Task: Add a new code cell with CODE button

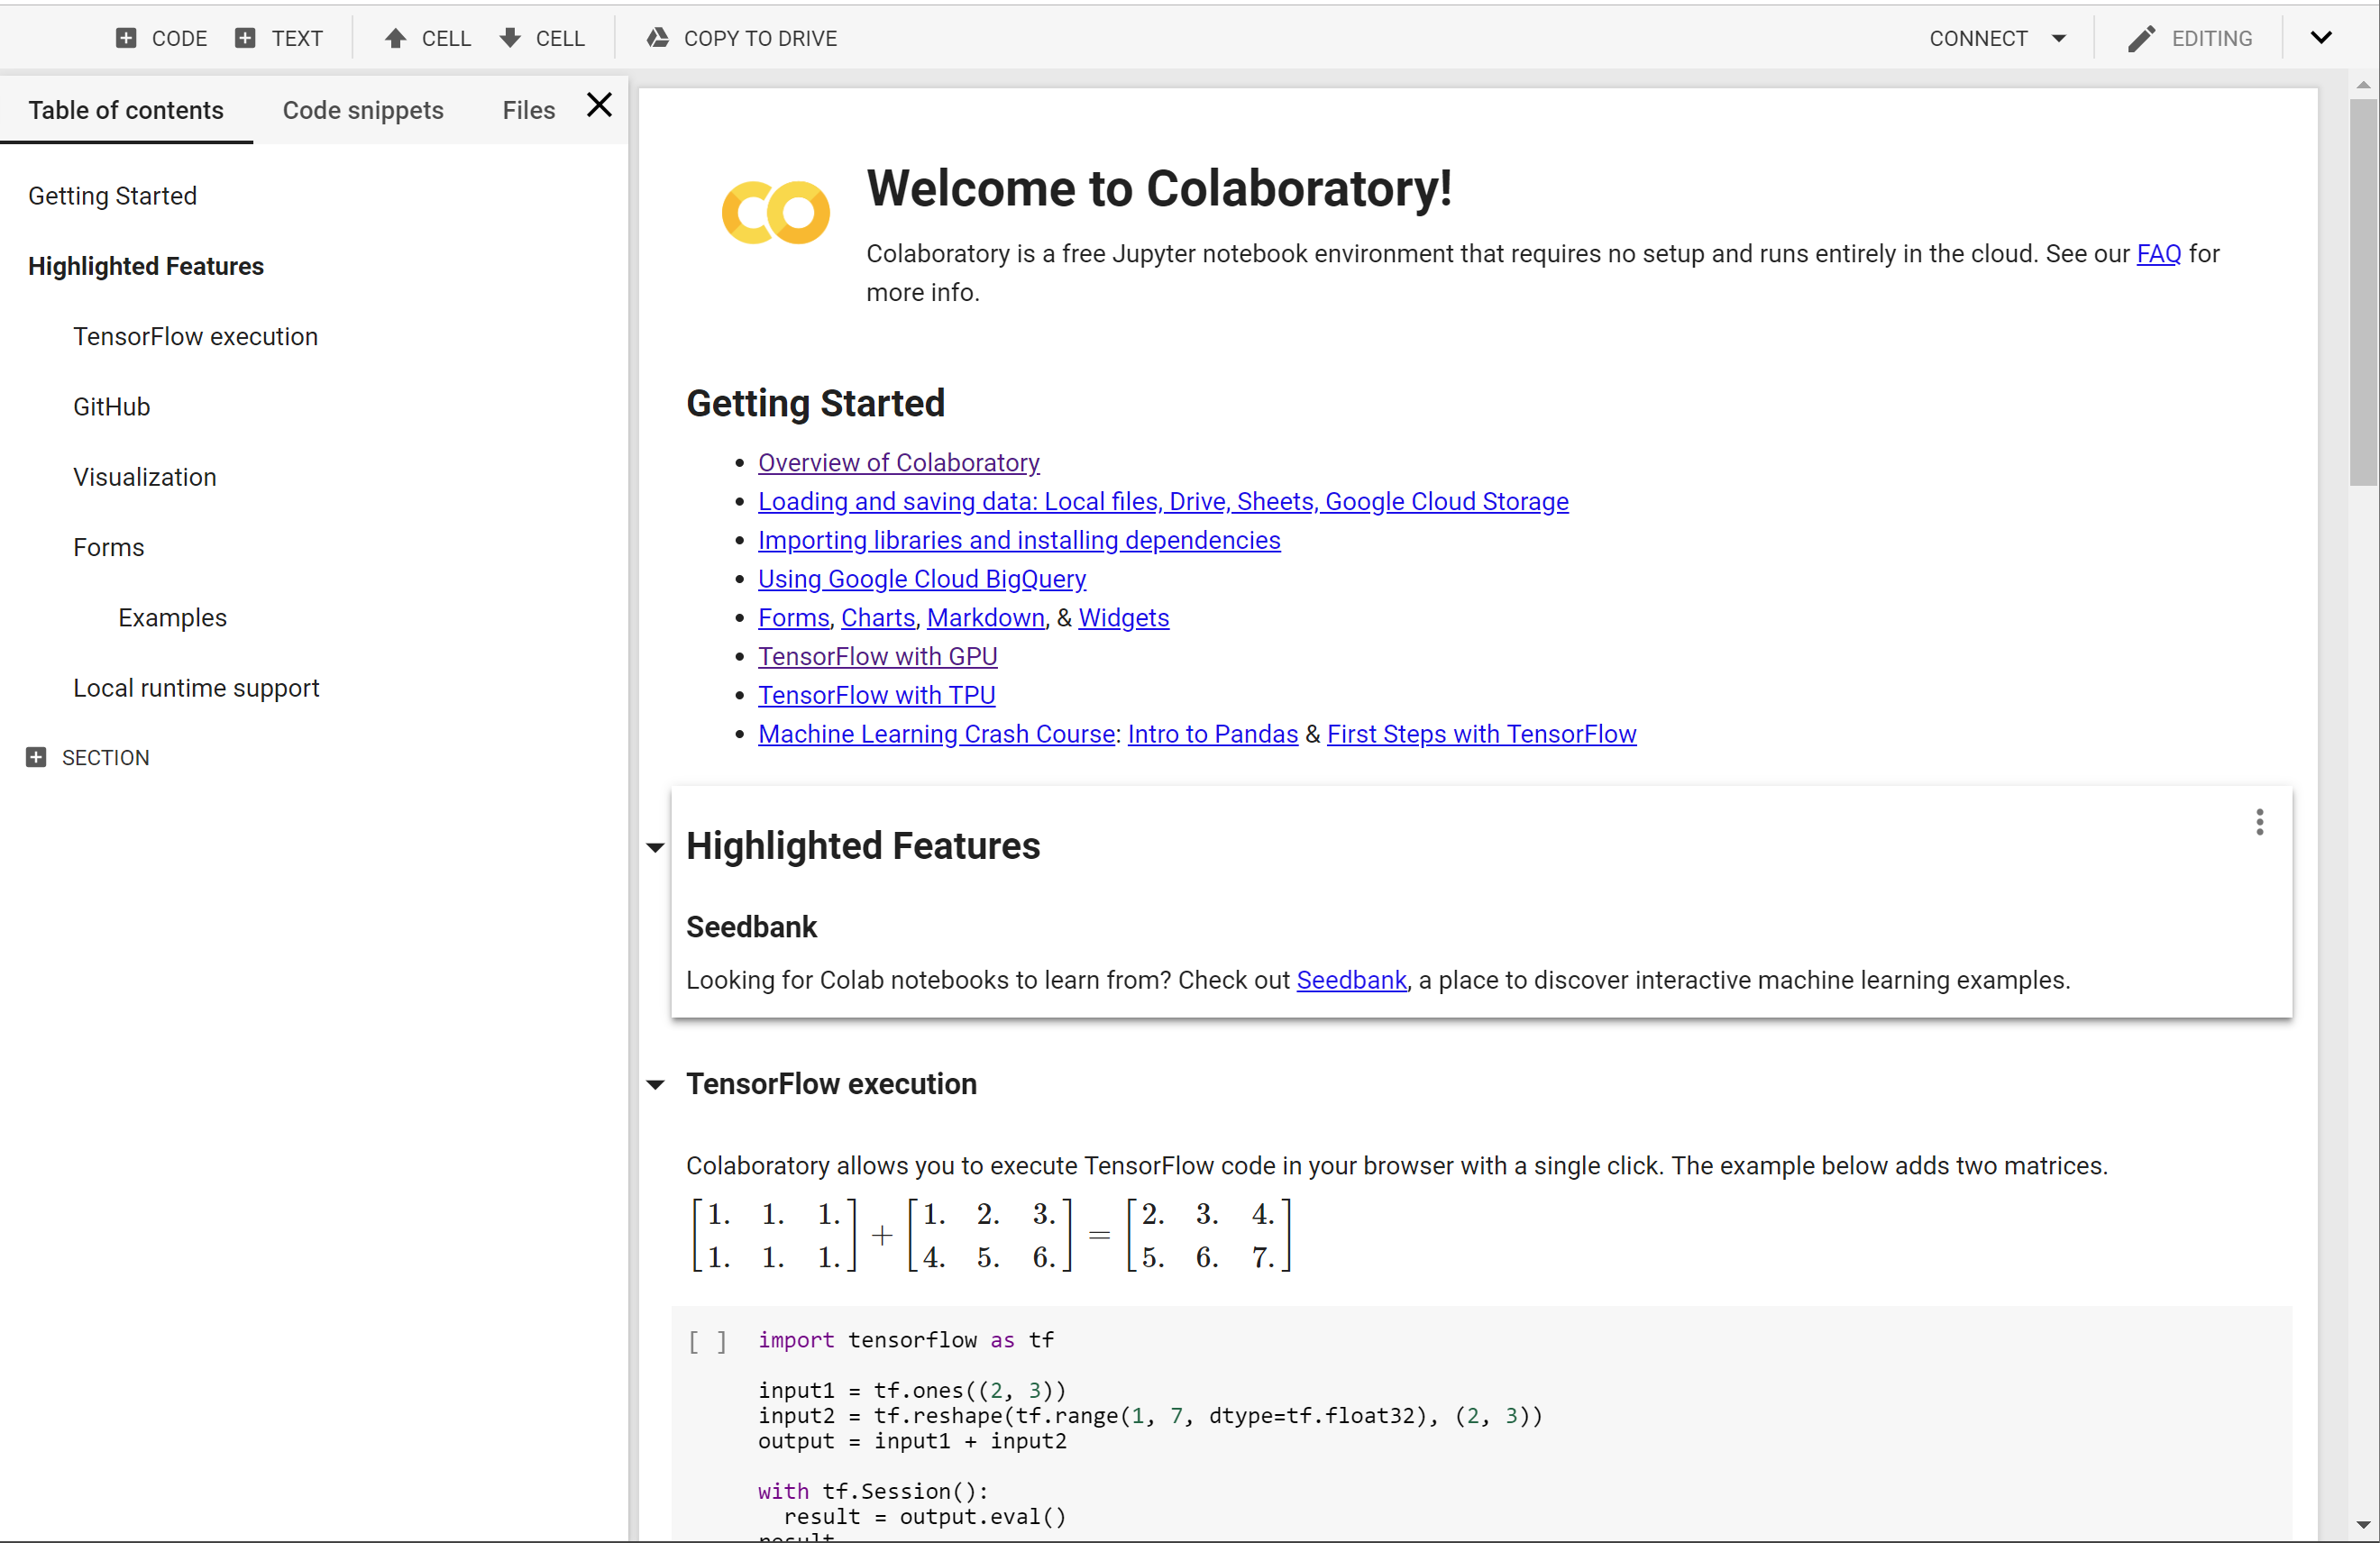Action: [x=161, y=38]
